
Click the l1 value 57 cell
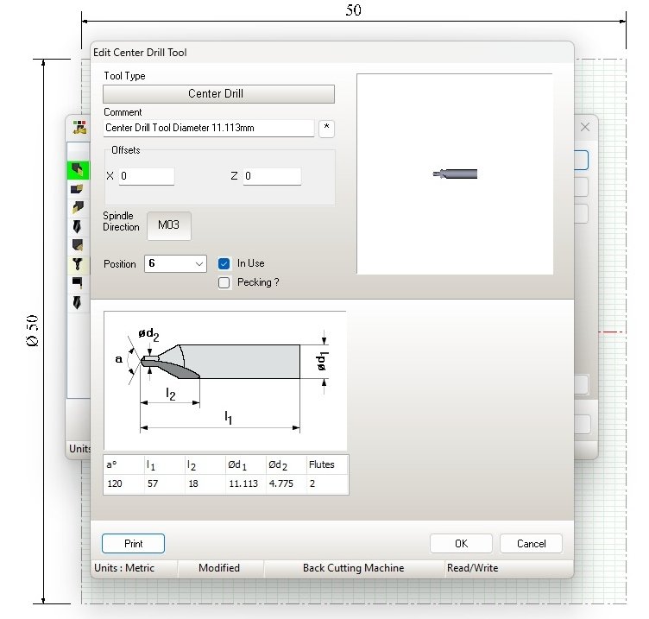(164, 484)
